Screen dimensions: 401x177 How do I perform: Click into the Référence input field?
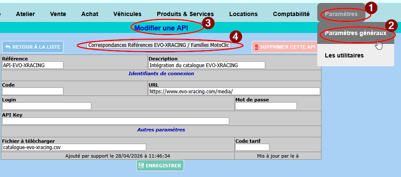pyautogui.click(x=33, y=65)
